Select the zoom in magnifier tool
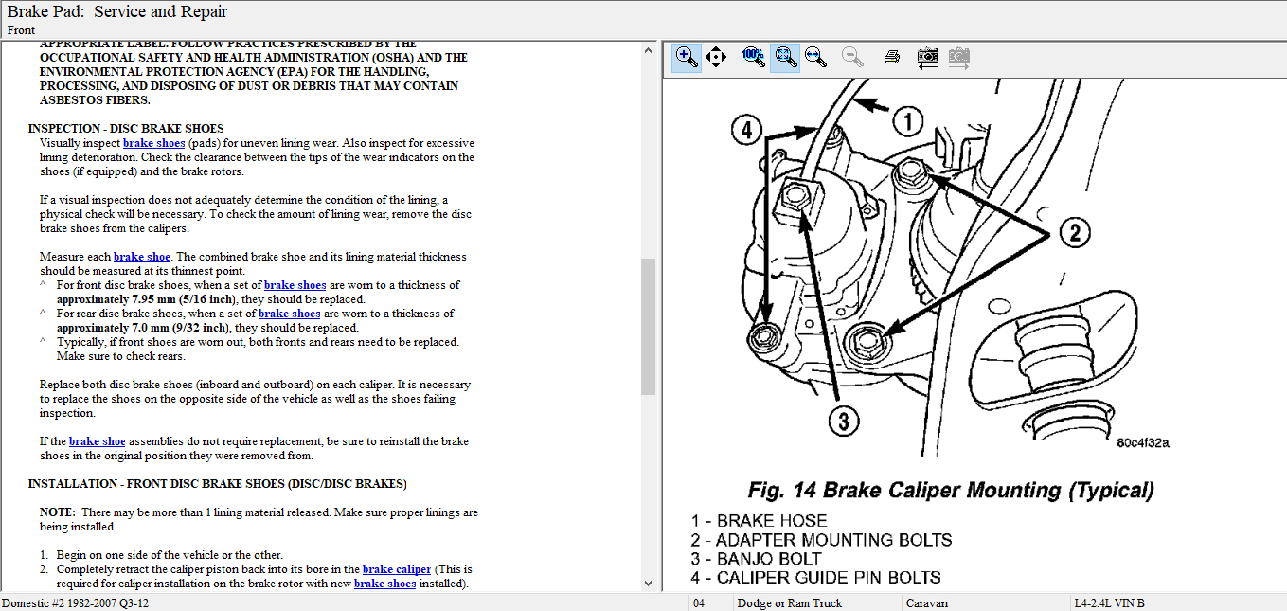The width and height of the screenshot is (1287, 611). [687, 58]
